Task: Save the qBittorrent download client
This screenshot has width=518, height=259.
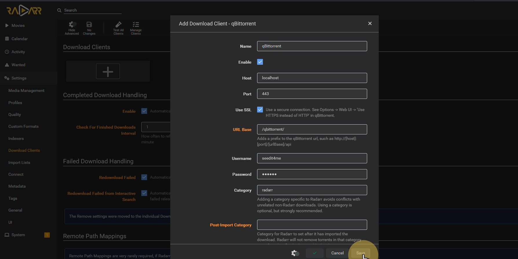Action: (360, 253)
